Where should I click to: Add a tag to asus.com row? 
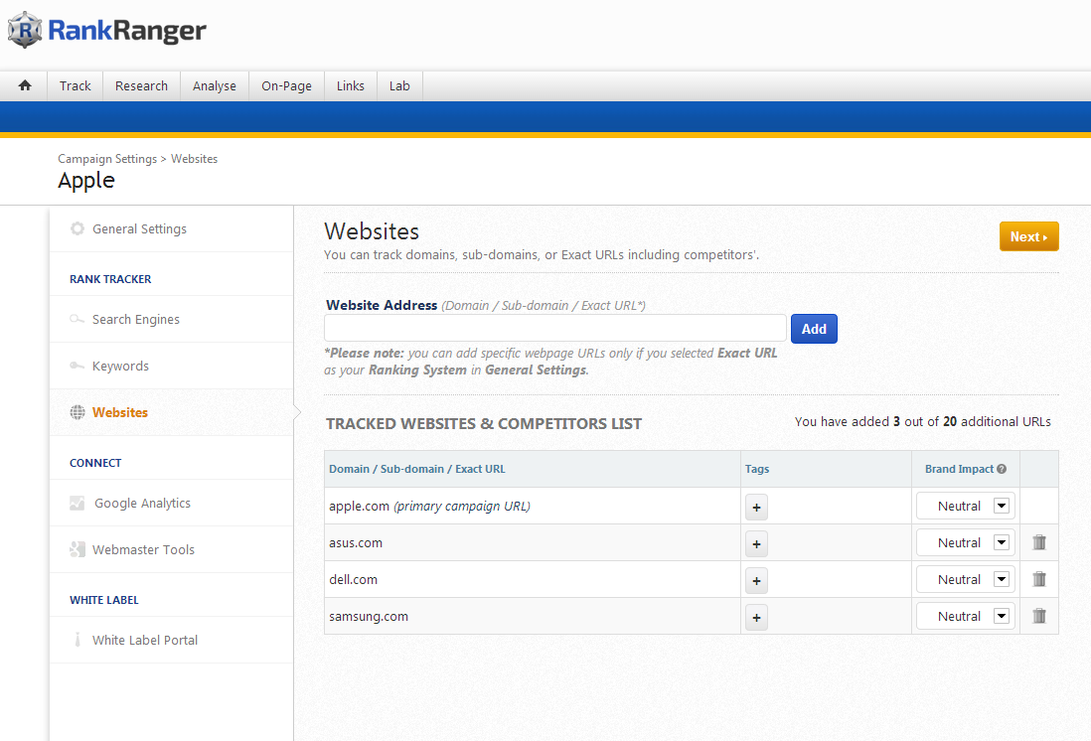[x=756, y=544]
